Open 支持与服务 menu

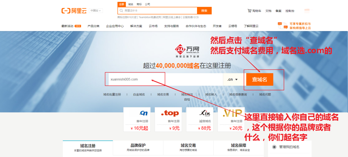[172, 26]
